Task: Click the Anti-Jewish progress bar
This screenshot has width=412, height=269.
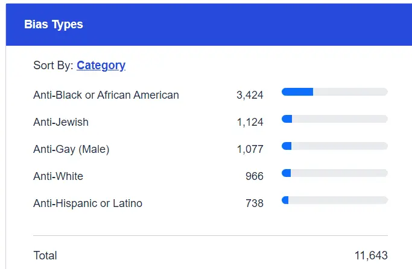Action: tap(334, 119)
